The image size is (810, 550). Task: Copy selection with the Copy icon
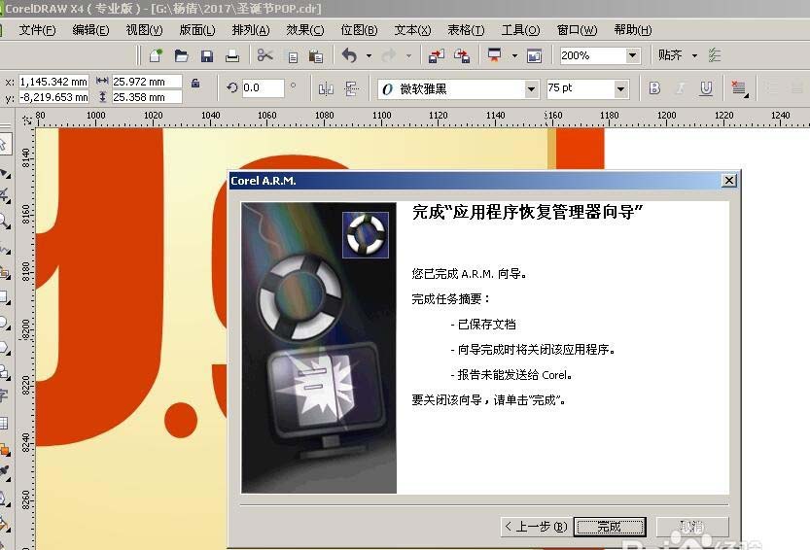pos(293,56)
